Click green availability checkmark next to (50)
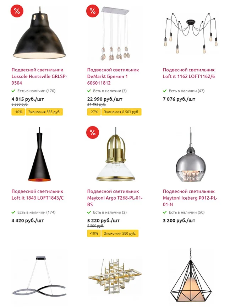The height and width of the screenshot is (308, 230). (x=165, y=212)
